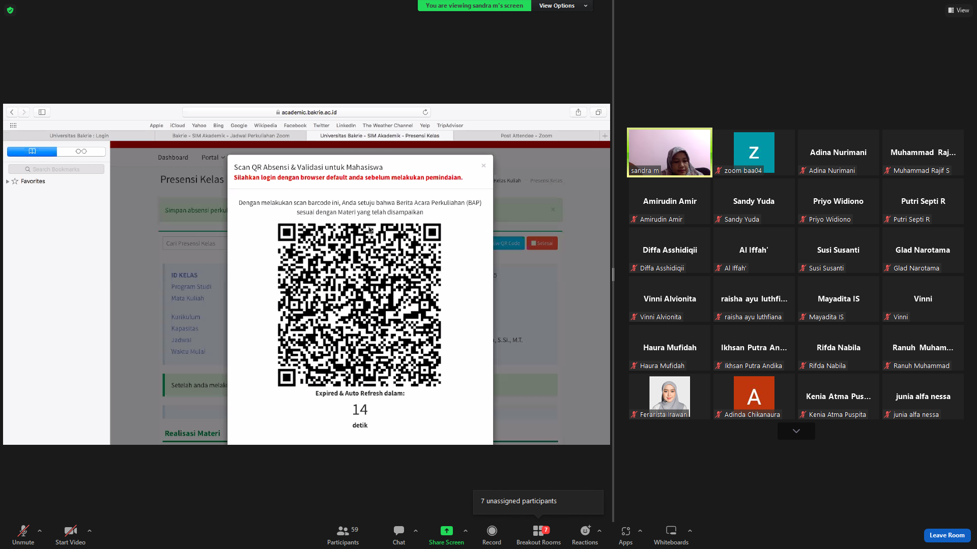The height and width of the screenshot is (549, 977).
Task: Open the Dashboard menu item
Action: [173, 158]
